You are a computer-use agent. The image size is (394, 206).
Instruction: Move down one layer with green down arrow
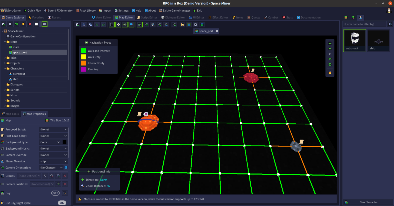330,59
